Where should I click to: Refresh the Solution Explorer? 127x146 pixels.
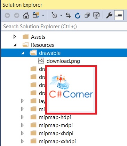point(78,15)
